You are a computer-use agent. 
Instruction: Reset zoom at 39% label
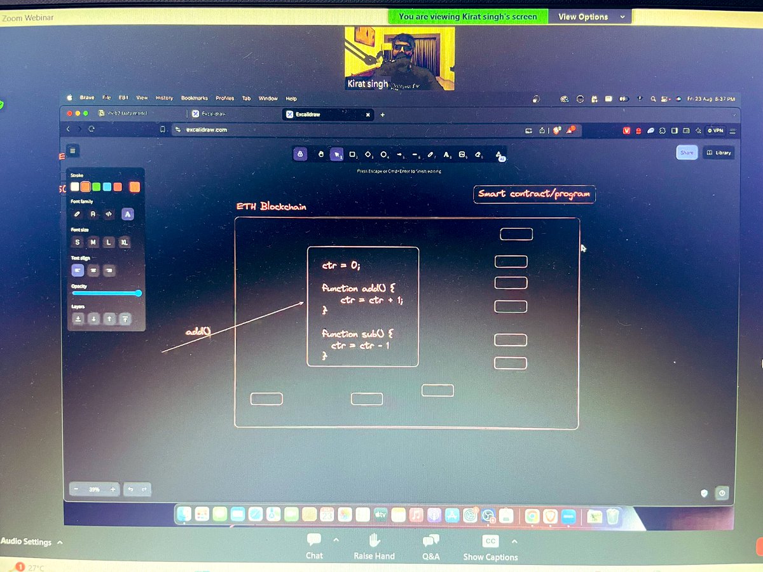(94, 489)
